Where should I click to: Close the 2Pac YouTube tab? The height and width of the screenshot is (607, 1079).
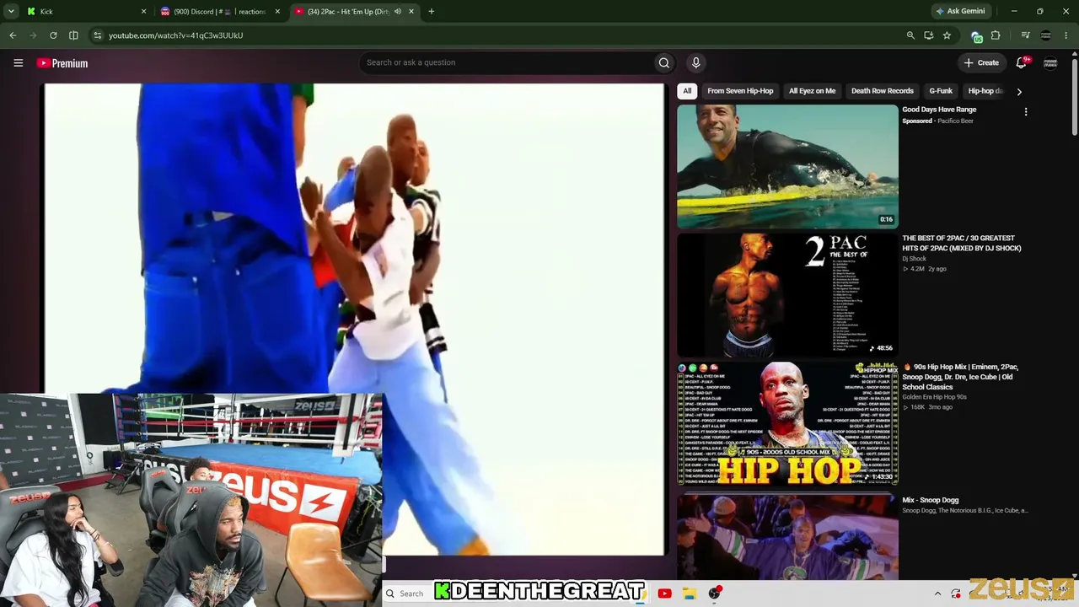411,12
